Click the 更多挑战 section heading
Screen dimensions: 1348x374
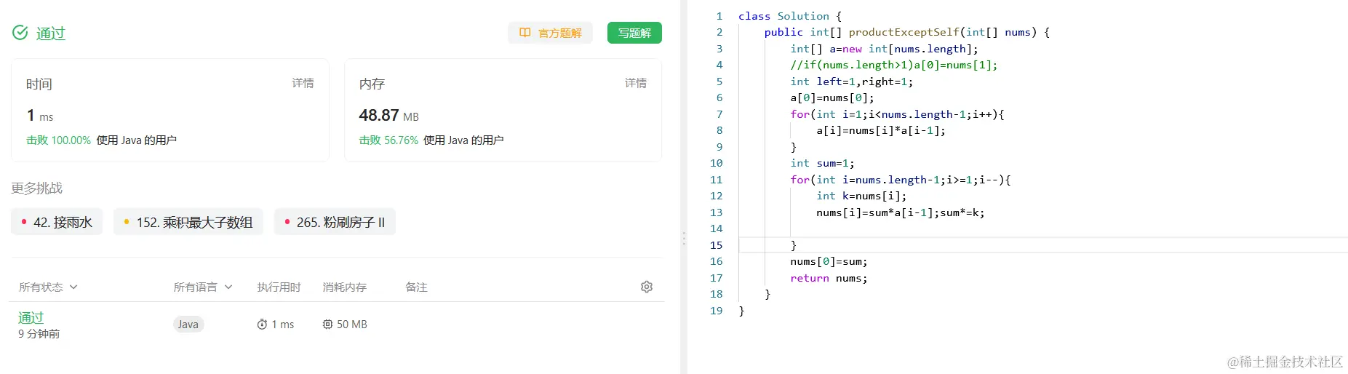(x=37, y=188)
